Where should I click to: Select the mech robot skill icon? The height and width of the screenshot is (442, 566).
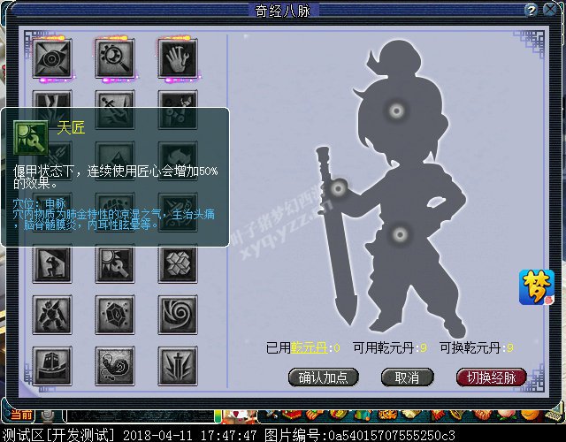tap(52, 315)
